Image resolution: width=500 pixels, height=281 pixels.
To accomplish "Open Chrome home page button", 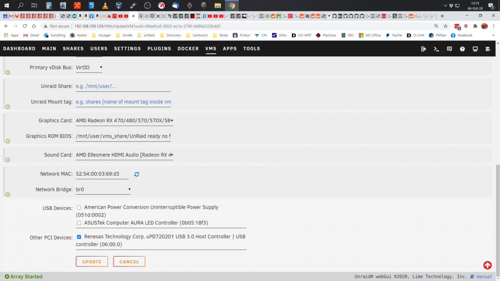I will pos(34,26).
